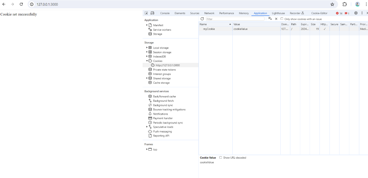Click the browser address bar URL
The width and height of the screenshot is (368, 178).
tap(47, 4)
